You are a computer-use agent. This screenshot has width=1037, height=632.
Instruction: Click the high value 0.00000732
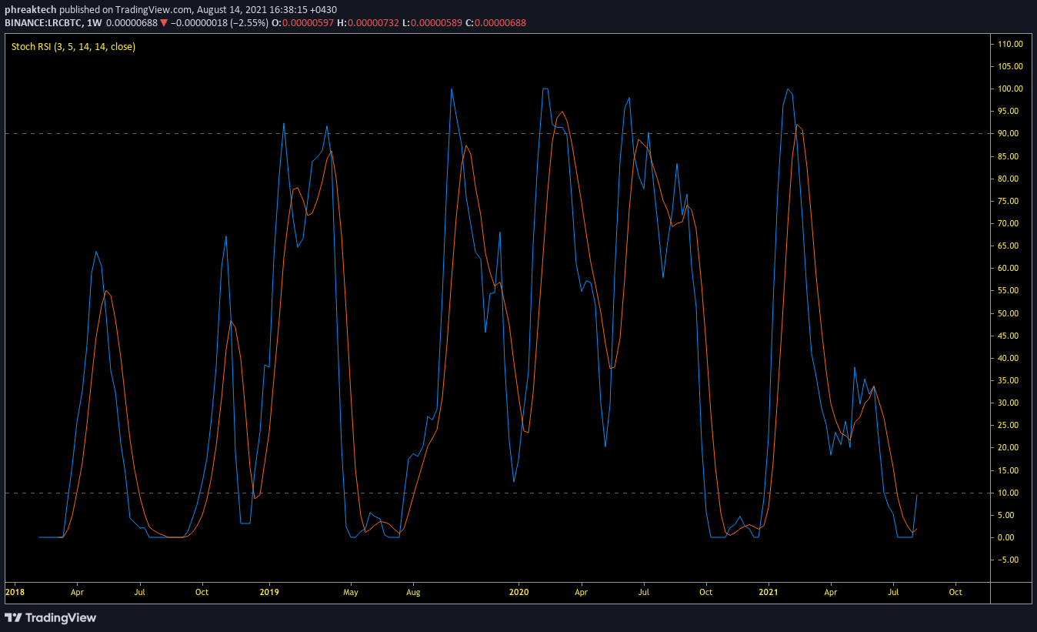coord(373,23)
